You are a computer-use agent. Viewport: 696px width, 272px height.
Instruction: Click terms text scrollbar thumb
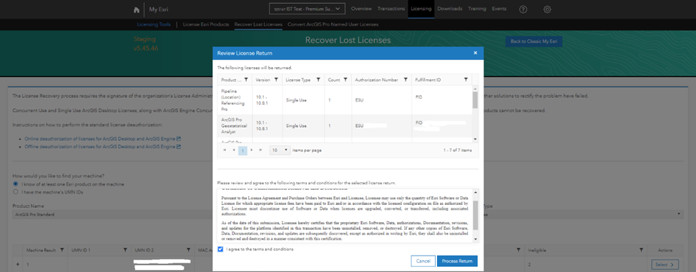click(476, 215)
